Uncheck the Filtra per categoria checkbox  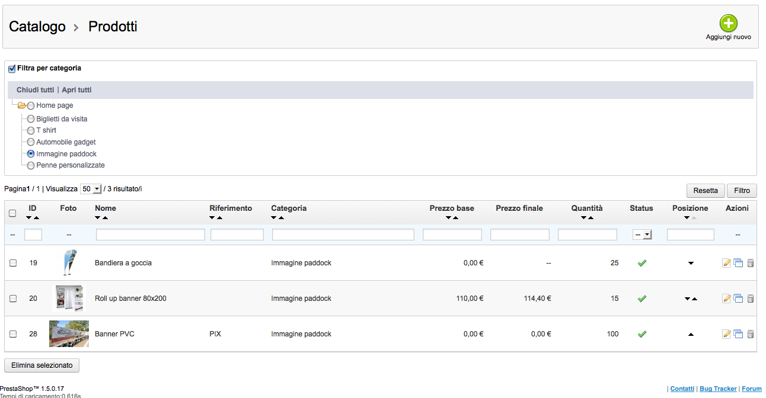pos(12,69)
